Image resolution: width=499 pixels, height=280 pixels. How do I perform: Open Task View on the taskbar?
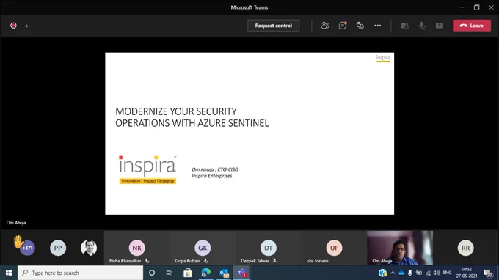(x=170, y=273)
